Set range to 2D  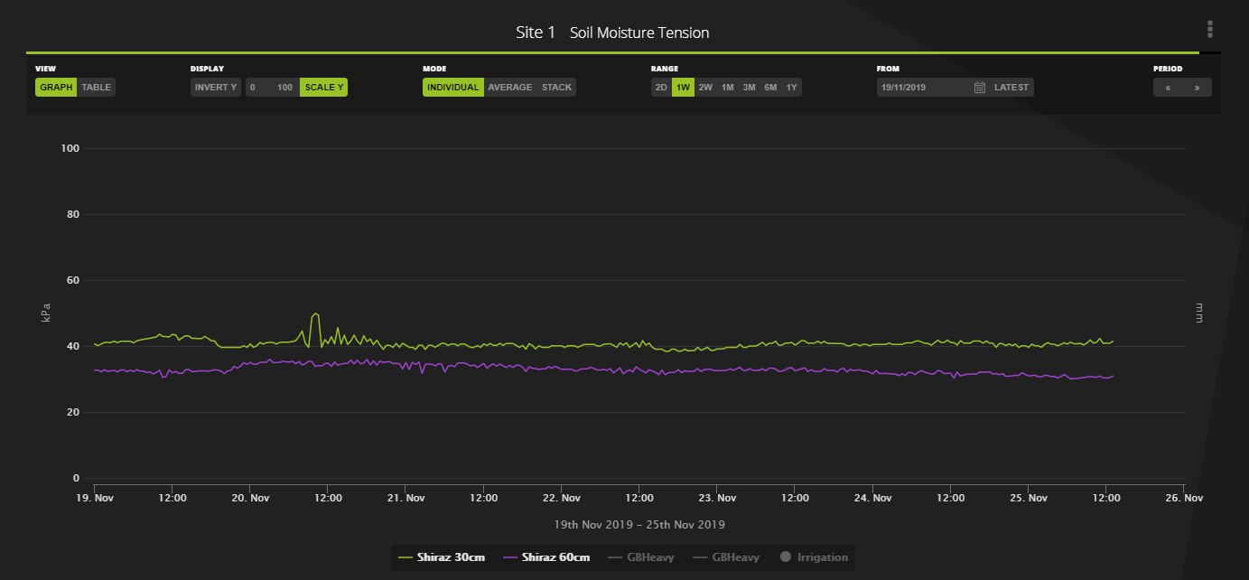(661, 88)
